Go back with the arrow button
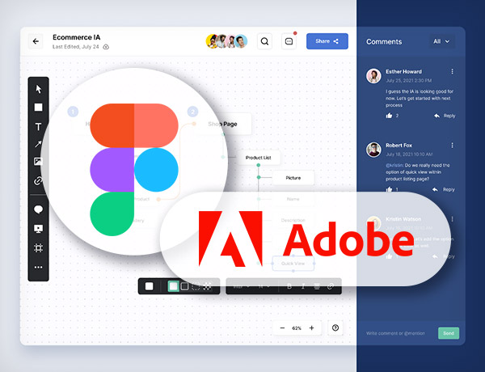Viewport: 485px width, 372px height. point(36,41)
